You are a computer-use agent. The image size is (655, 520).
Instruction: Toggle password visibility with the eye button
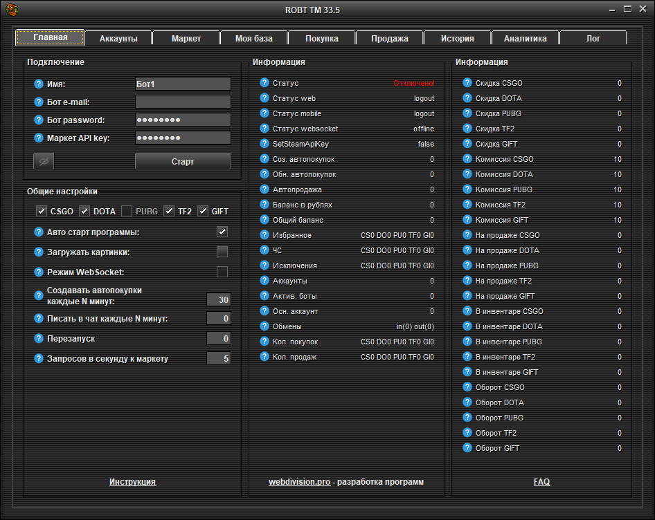pos(44,161)
